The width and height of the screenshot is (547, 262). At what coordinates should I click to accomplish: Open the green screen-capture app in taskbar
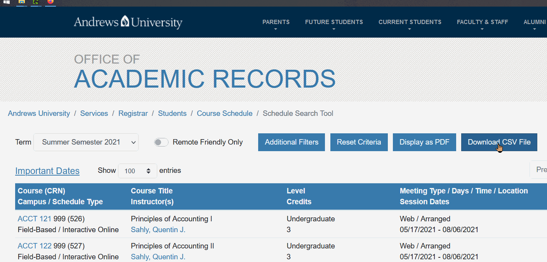pos(36,2)
